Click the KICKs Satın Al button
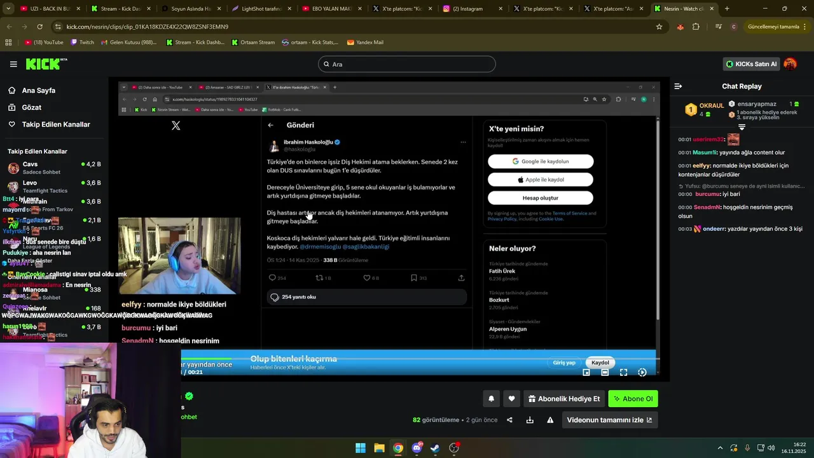 tap(751, 64)
